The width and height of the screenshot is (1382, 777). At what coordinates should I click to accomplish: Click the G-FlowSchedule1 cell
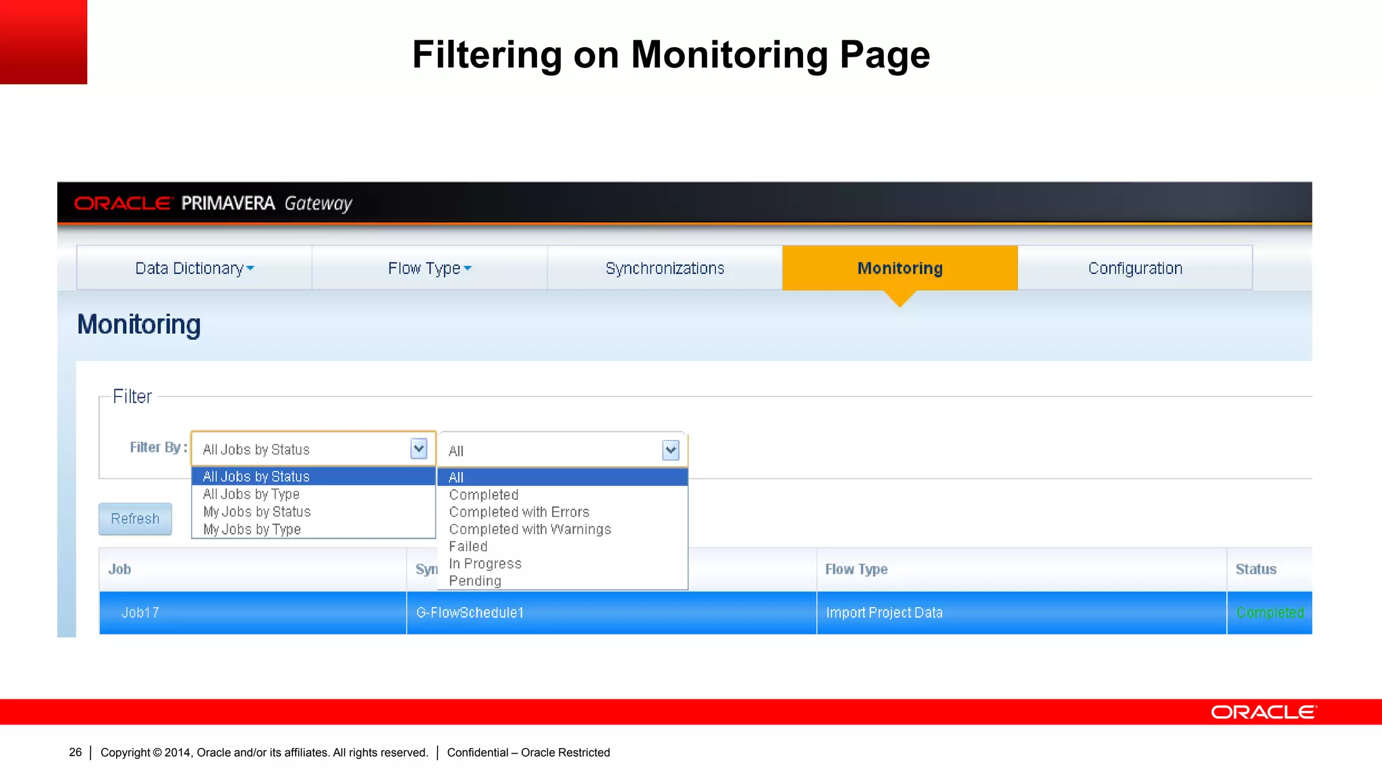point(611,612)
